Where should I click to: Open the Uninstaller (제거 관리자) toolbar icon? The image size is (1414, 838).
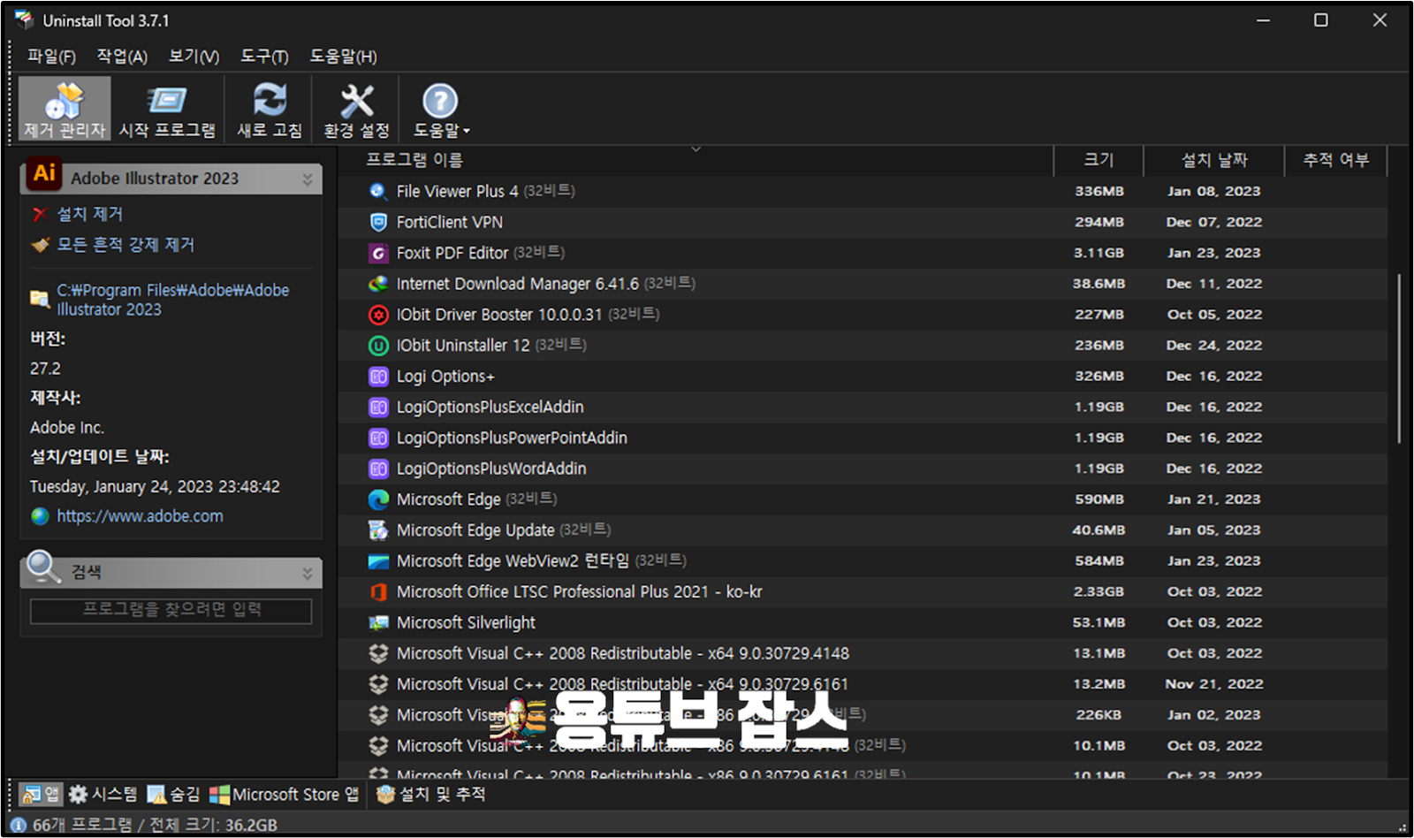tap(65, 109)
